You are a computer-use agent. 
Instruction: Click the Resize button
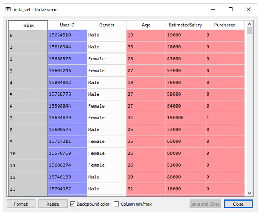(x=53, y=204)
